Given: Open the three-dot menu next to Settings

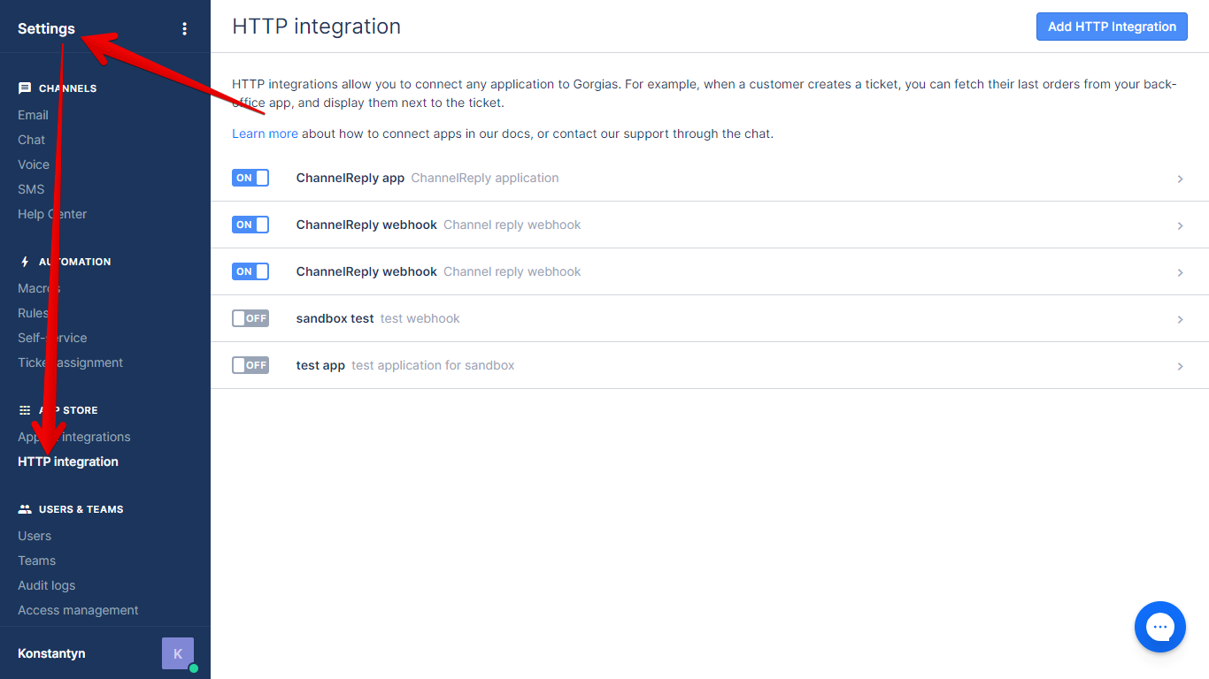Looking at the screenshot, I should coord(184,28).
